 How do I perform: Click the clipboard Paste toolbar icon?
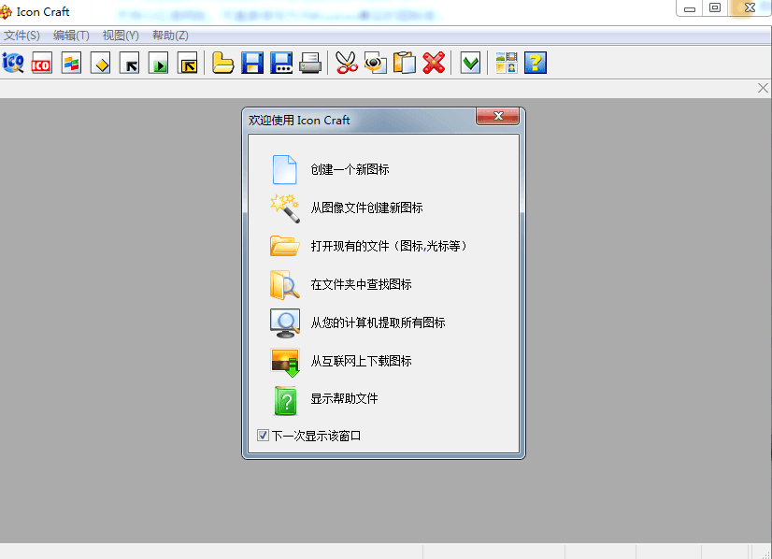click(404, 63)
